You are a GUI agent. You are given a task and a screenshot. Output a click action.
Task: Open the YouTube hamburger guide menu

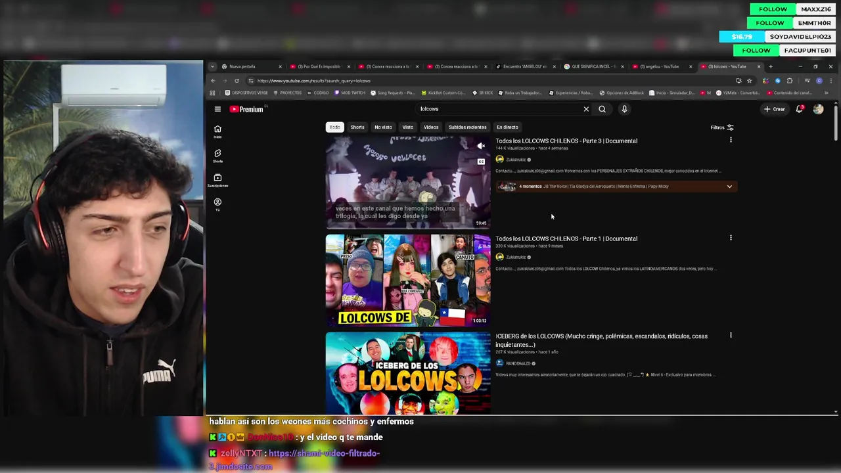point(217,109)
